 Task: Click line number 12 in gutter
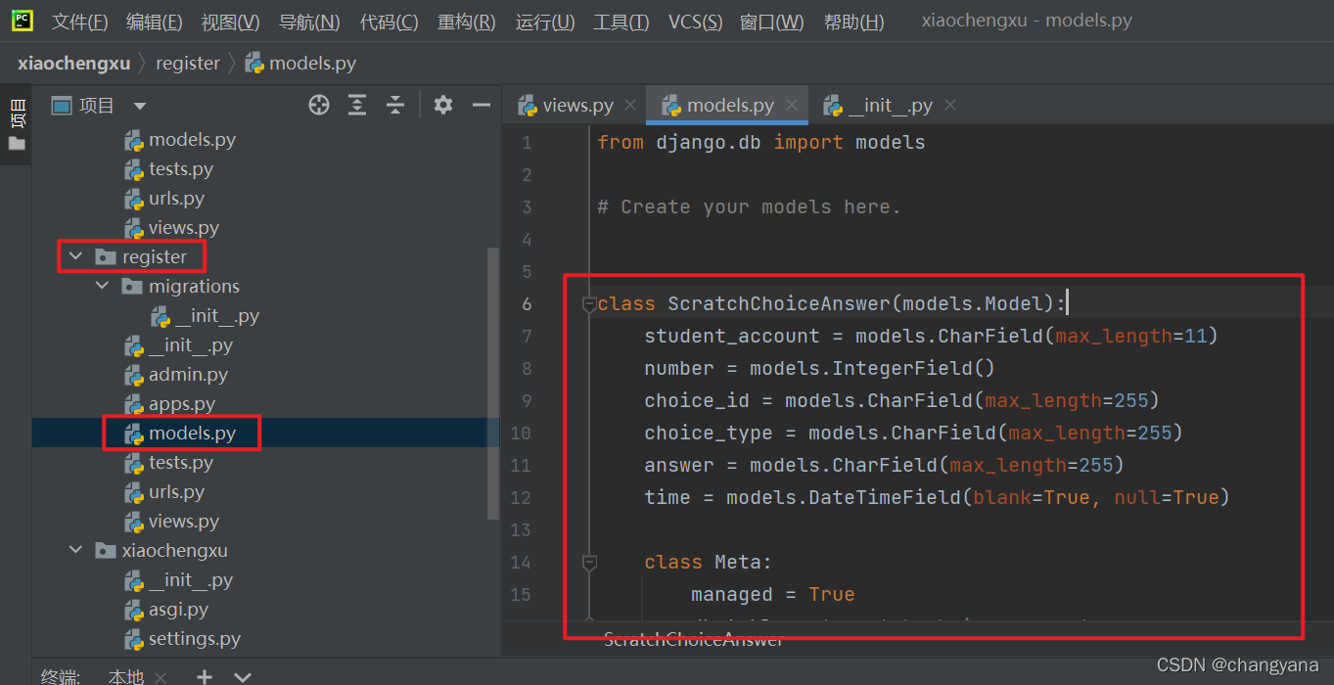(522, 498)
